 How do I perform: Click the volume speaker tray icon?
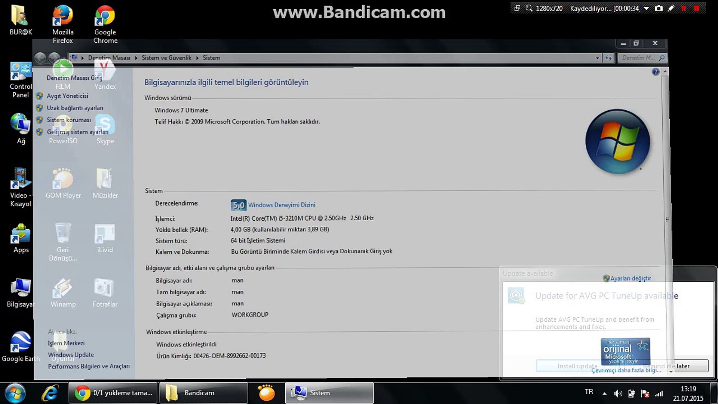(x=618, y=394)
